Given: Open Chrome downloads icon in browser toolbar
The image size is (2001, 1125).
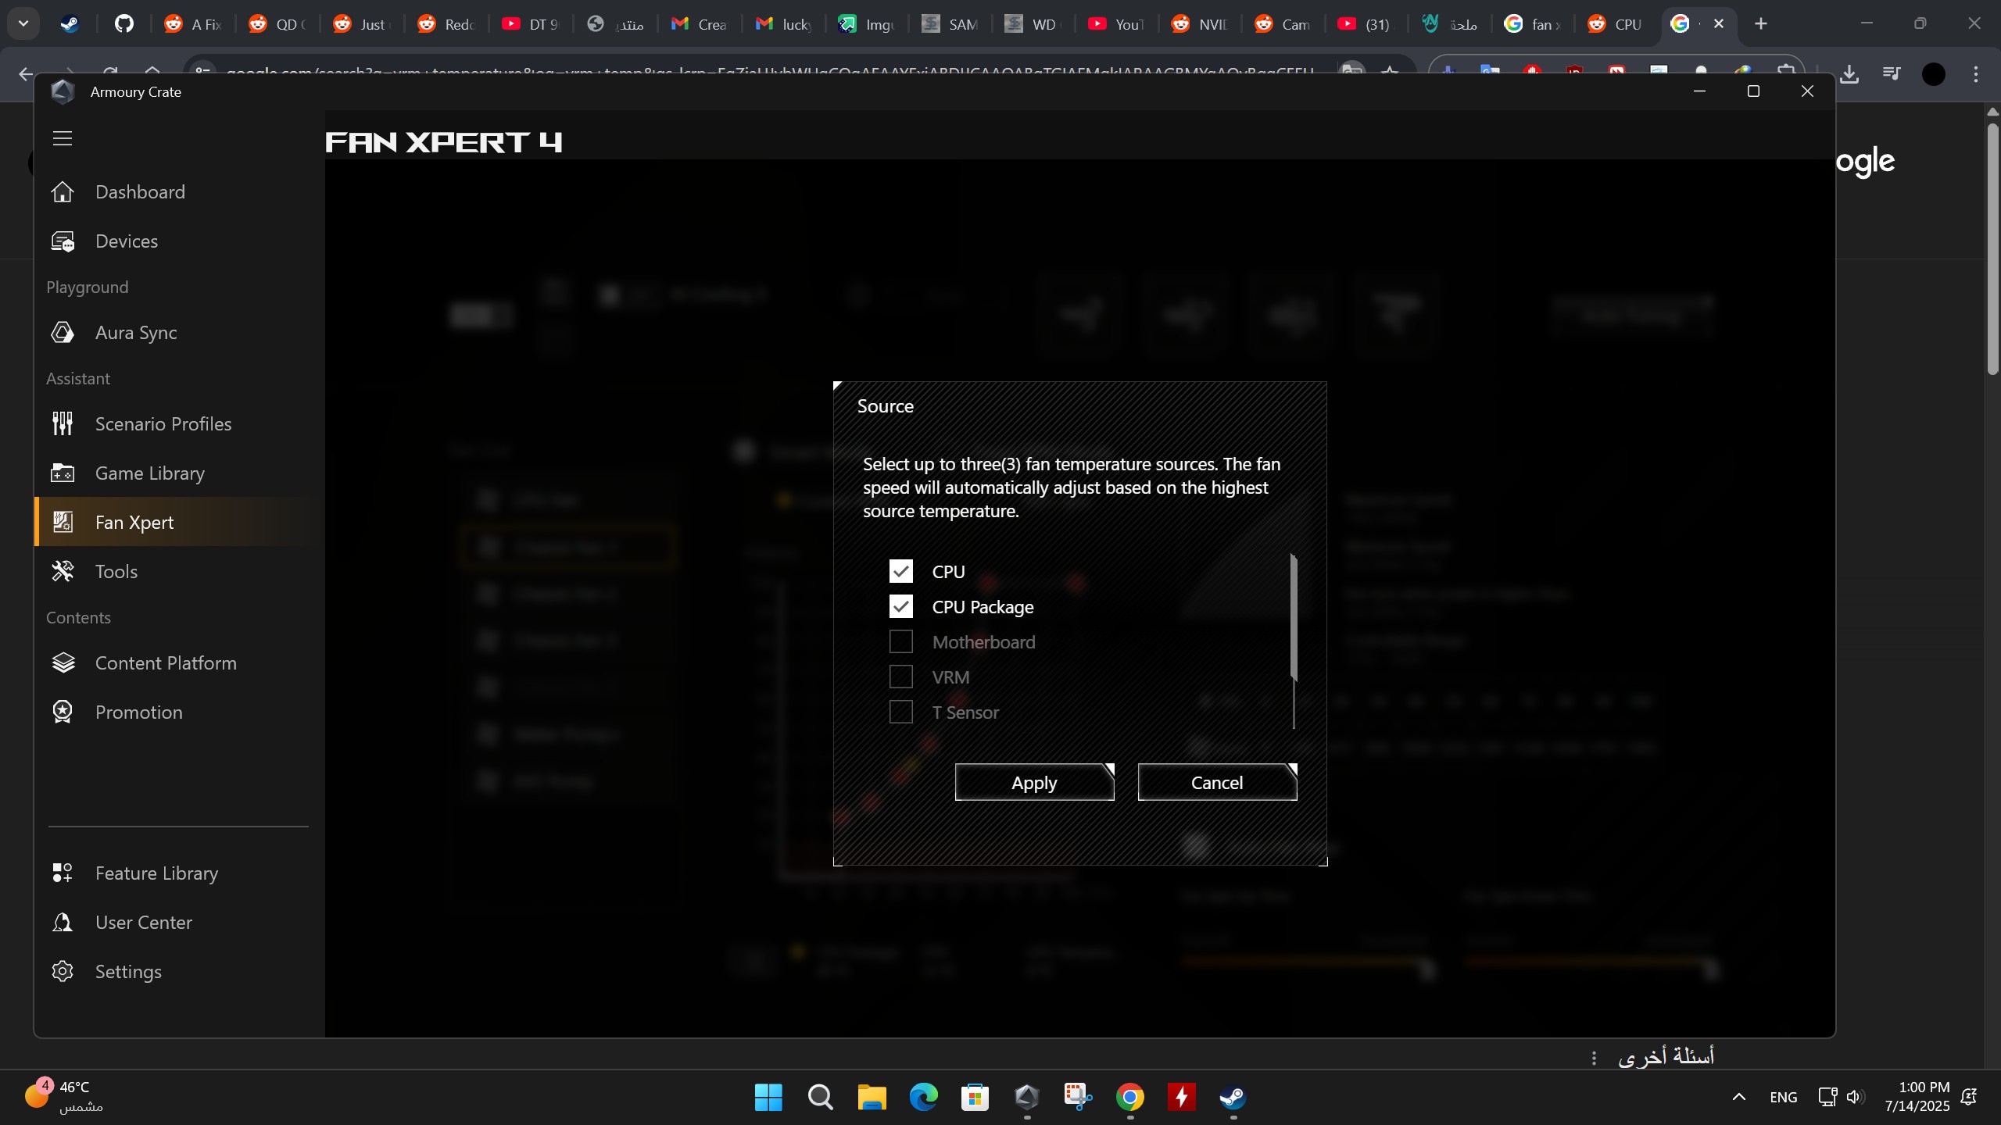Looking at the screenshot, I should pyautogui.click(x=1849, y=73).
